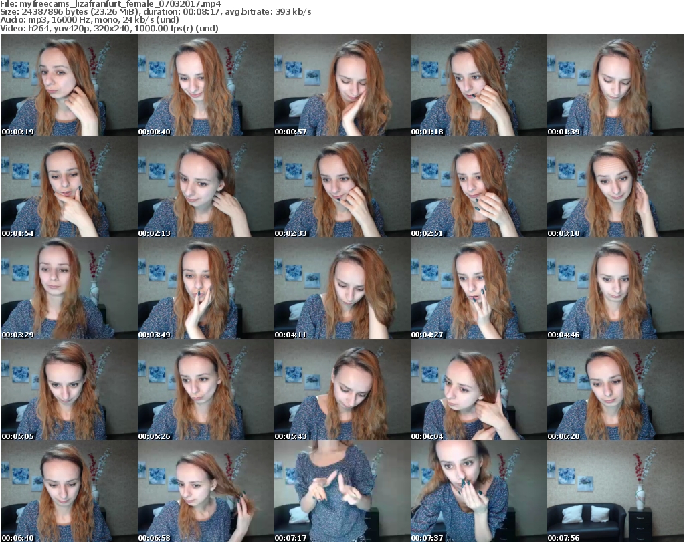Choose the frame at 00:03:29
The height and width of the screenshot is (542, 685).
point(70,289)
